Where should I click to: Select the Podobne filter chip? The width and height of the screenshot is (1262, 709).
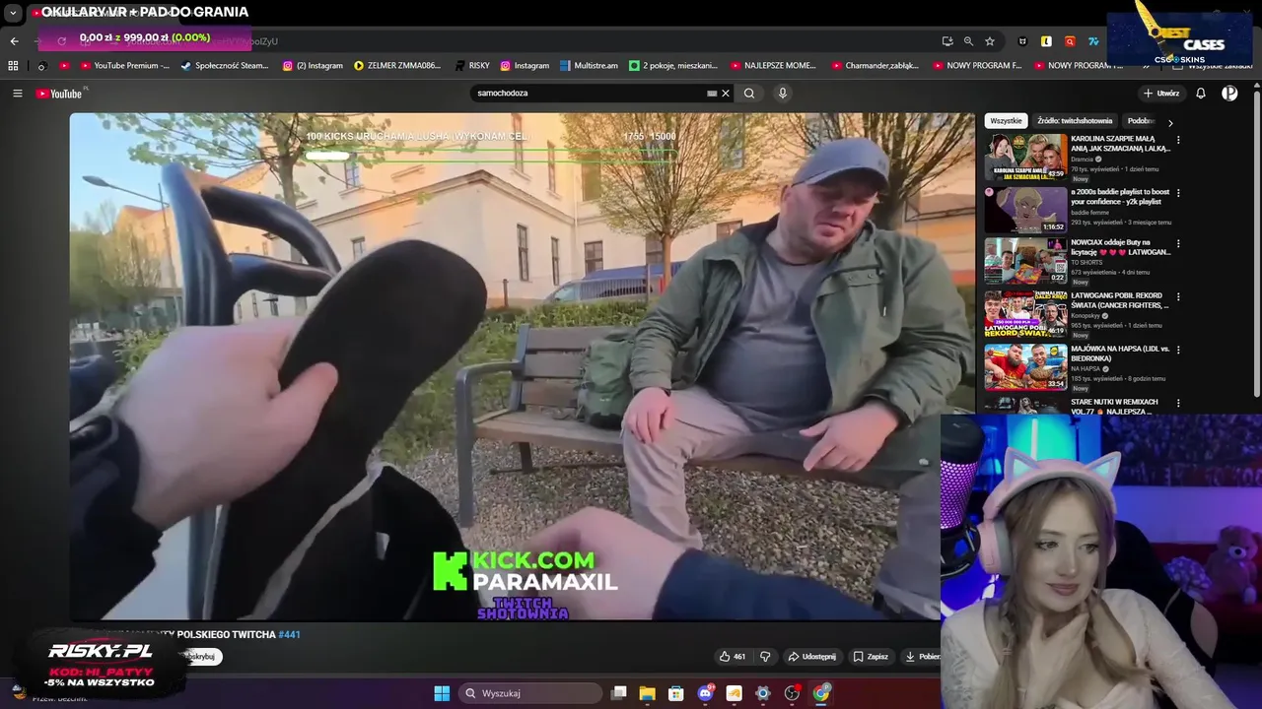tap(1141, 121)
